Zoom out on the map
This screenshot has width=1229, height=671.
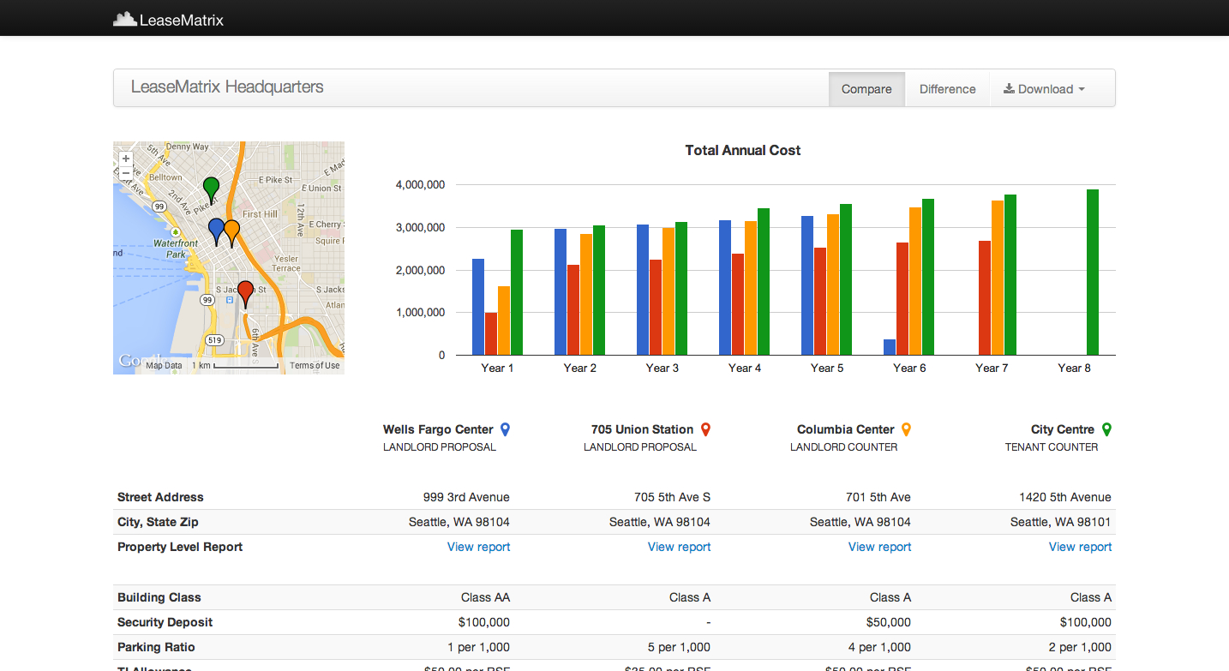point(126,172)
